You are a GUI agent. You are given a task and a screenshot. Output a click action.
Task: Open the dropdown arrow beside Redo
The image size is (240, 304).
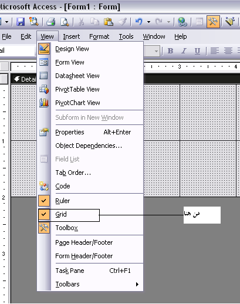click(x=168, y=22)
